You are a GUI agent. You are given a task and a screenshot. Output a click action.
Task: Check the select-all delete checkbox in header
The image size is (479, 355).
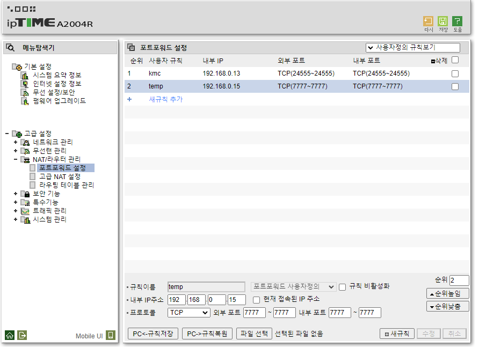click(455, 60)
